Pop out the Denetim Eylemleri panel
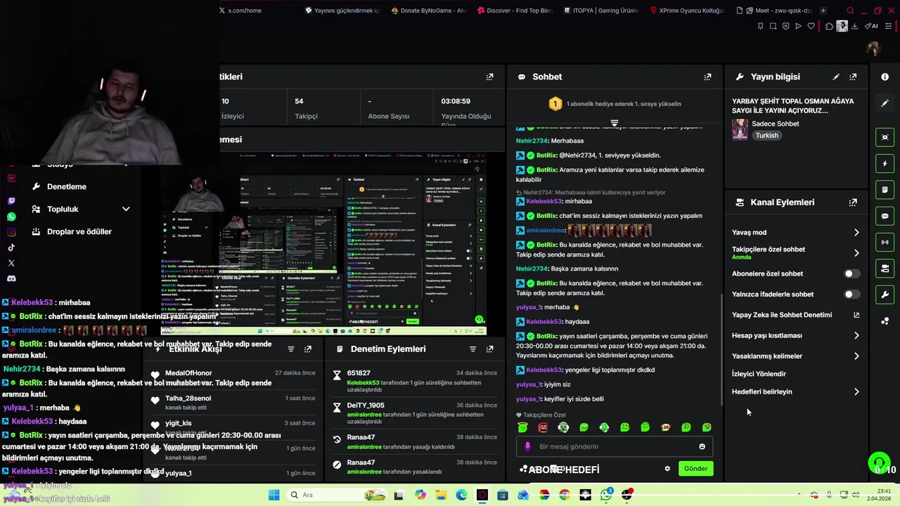The height and width of the screenshot is (506, 900). (x=489, y=349)
